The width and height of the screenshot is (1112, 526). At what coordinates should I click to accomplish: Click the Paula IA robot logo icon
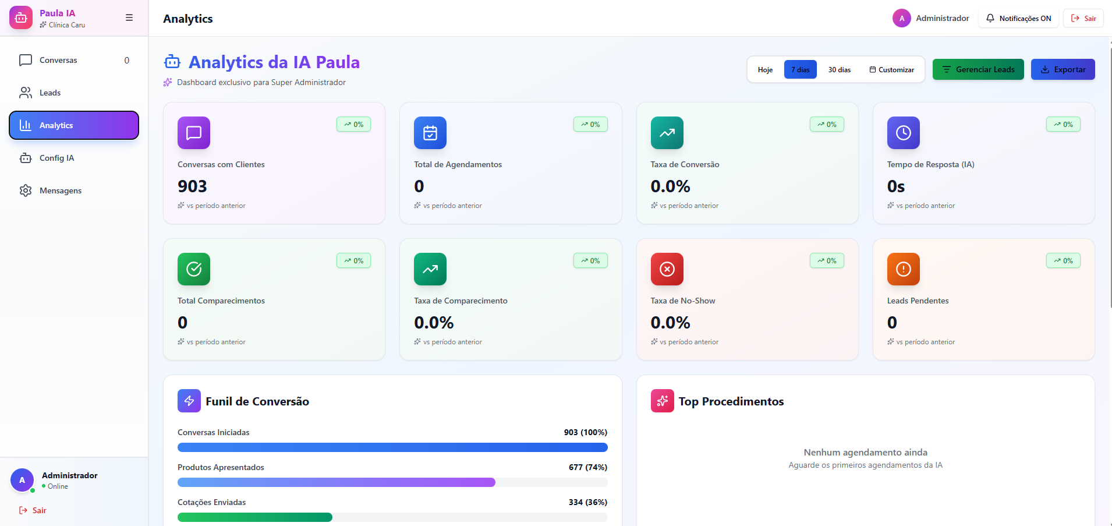[21, 18]
